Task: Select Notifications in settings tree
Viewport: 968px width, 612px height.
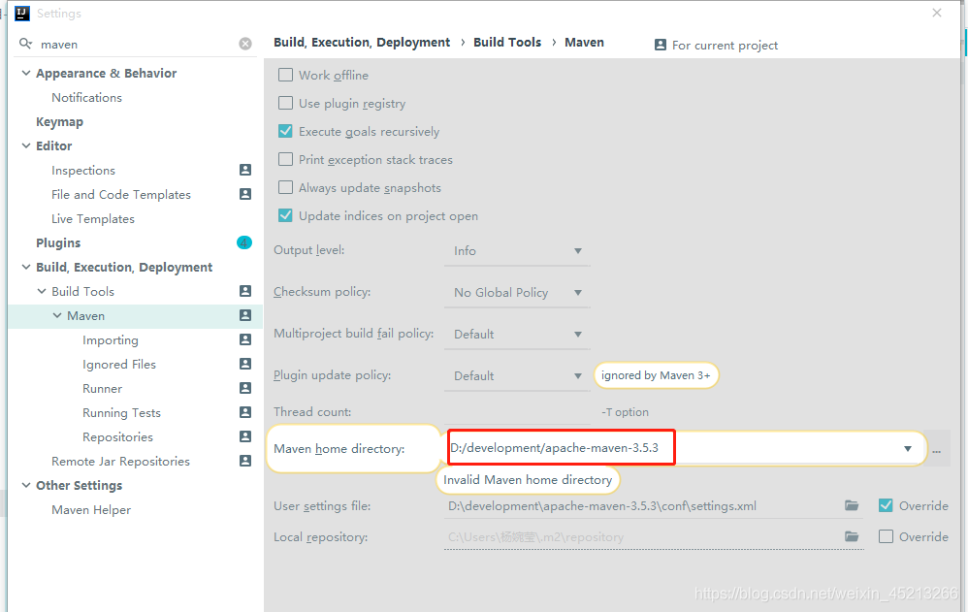Action: [87, 98]
